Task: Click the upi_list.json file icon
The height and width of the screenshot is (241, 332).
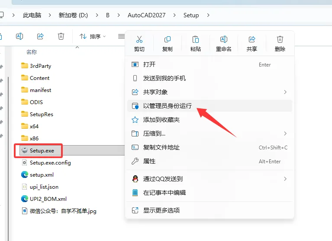Action: (25, 187)
